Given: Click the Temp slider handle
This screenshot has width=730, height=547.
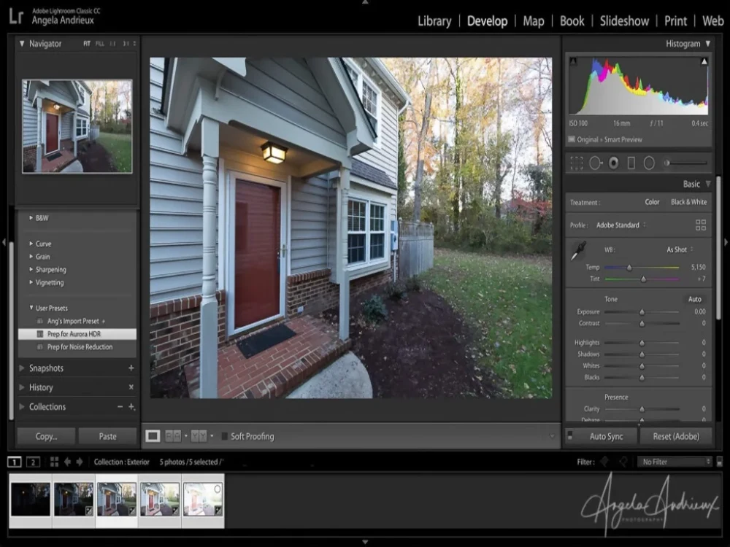Looking at the screenshot, I should click(629, 268).
